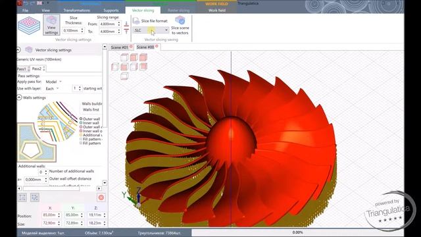Toggle the second Fill pattern checkbox
The height and width of the screenshot is (237, 421).
coord(81,144)
